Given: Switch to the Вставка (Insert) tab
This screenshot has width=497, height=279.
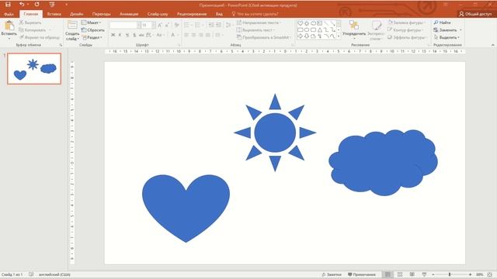Looking at the screenshot, I should click(x=54, y=14).
